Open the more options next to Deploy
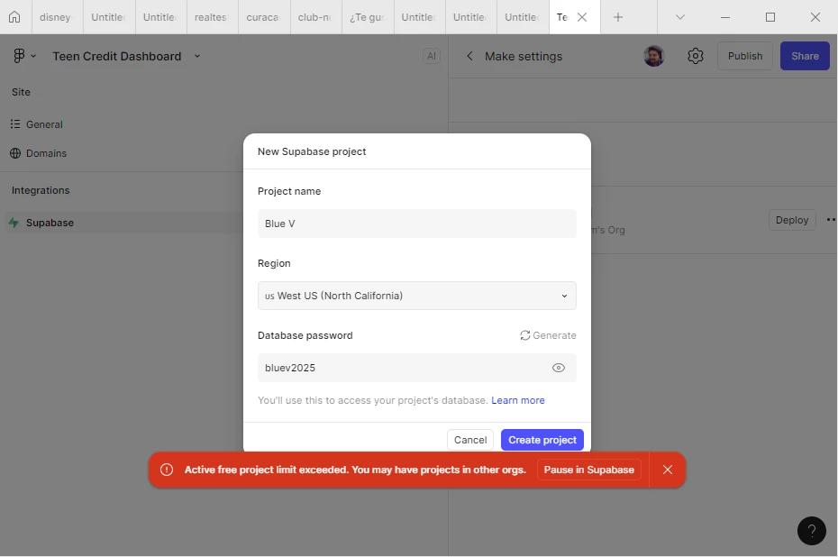Image resolution: width=838 pixels, height=557 pixels. point(831,220)
